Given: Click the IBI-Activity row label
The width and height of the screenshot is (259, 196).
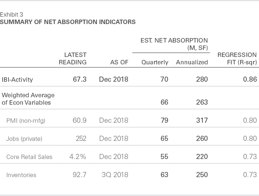Looking at the screenshot, I should click(x=17, y=79).
